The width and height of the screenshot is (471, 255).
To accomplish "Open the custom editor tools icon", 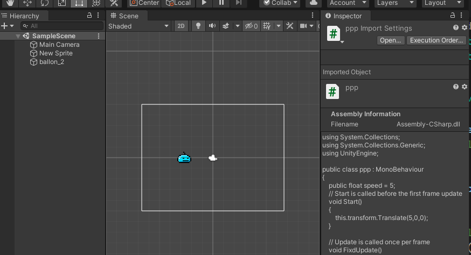I will (x=114, y=3).
